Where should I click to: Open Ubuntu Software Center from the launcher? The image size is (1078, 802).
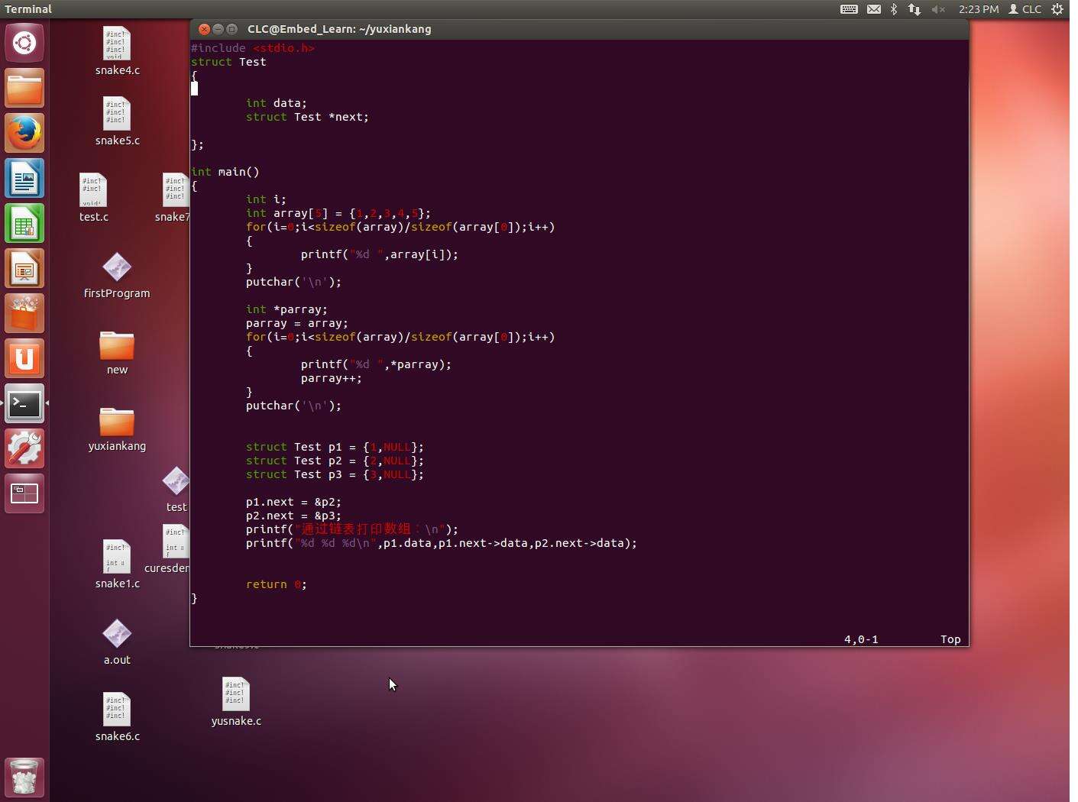24,314
